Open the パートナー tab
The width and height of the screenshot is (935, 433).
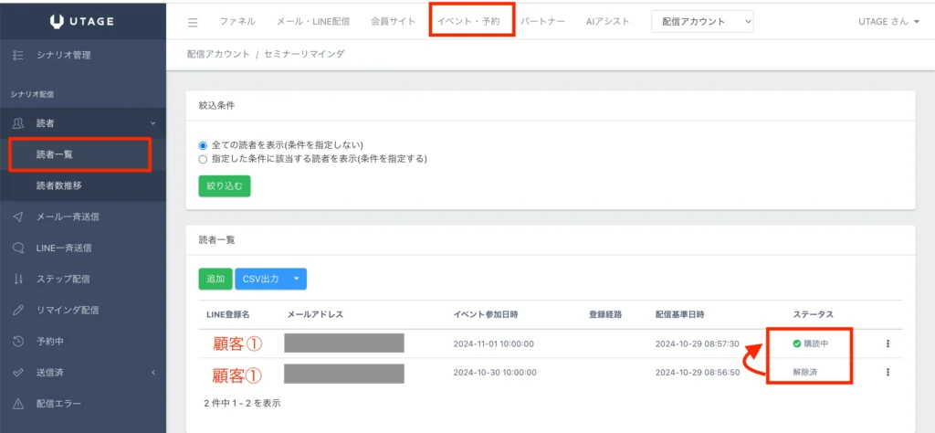click(542, 22)
